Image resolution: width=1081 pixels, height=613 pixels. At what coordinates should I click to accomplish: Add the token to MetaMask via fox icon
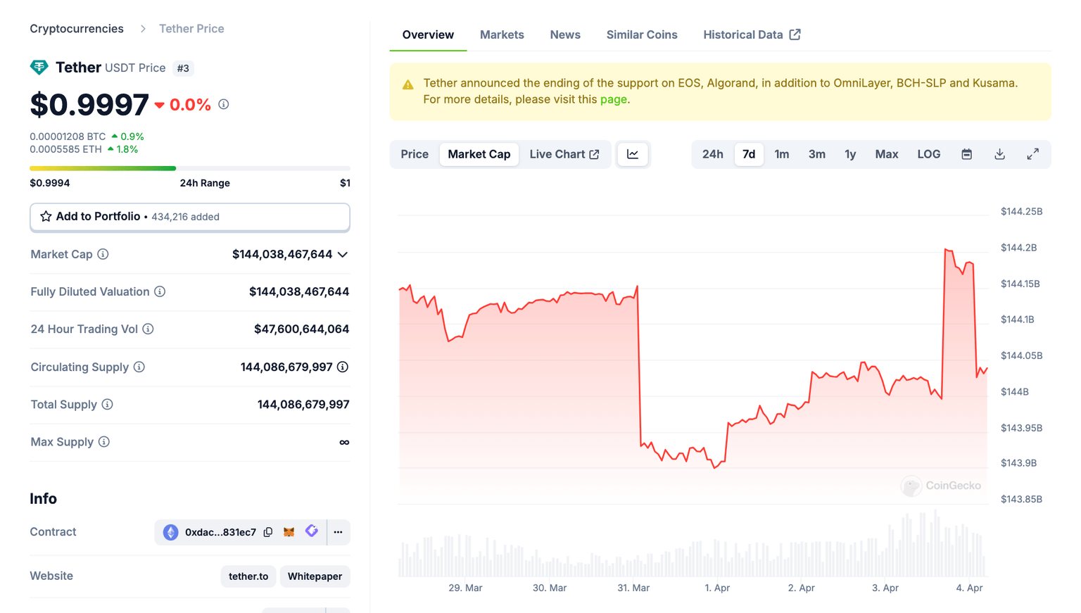tap(289, 532)
